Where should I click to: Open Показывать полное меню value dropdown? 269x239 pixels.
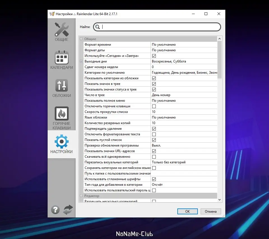click(184, 101)
